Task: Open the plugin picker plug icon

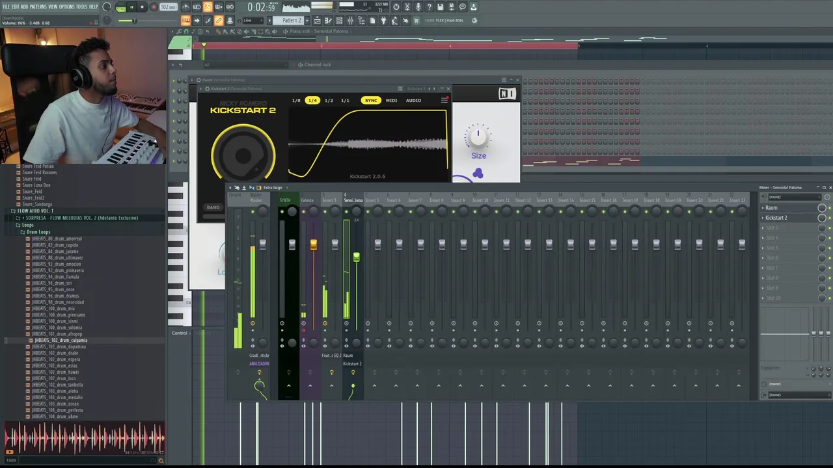Action: tap(383, 20)
